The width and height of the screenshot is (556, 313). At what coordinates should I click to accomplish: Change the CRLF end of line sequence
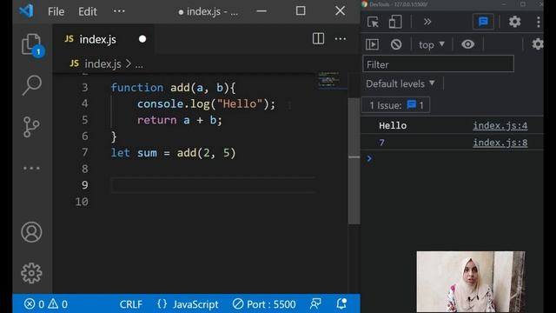click(131, 304)
